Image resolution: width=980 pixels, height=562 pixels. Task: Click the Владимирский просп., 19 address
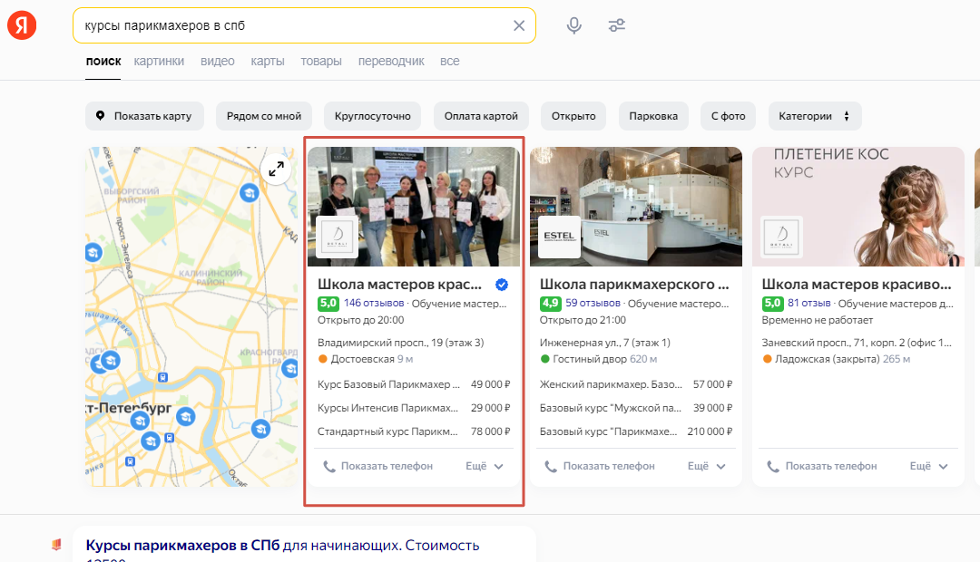click(401, 343)
